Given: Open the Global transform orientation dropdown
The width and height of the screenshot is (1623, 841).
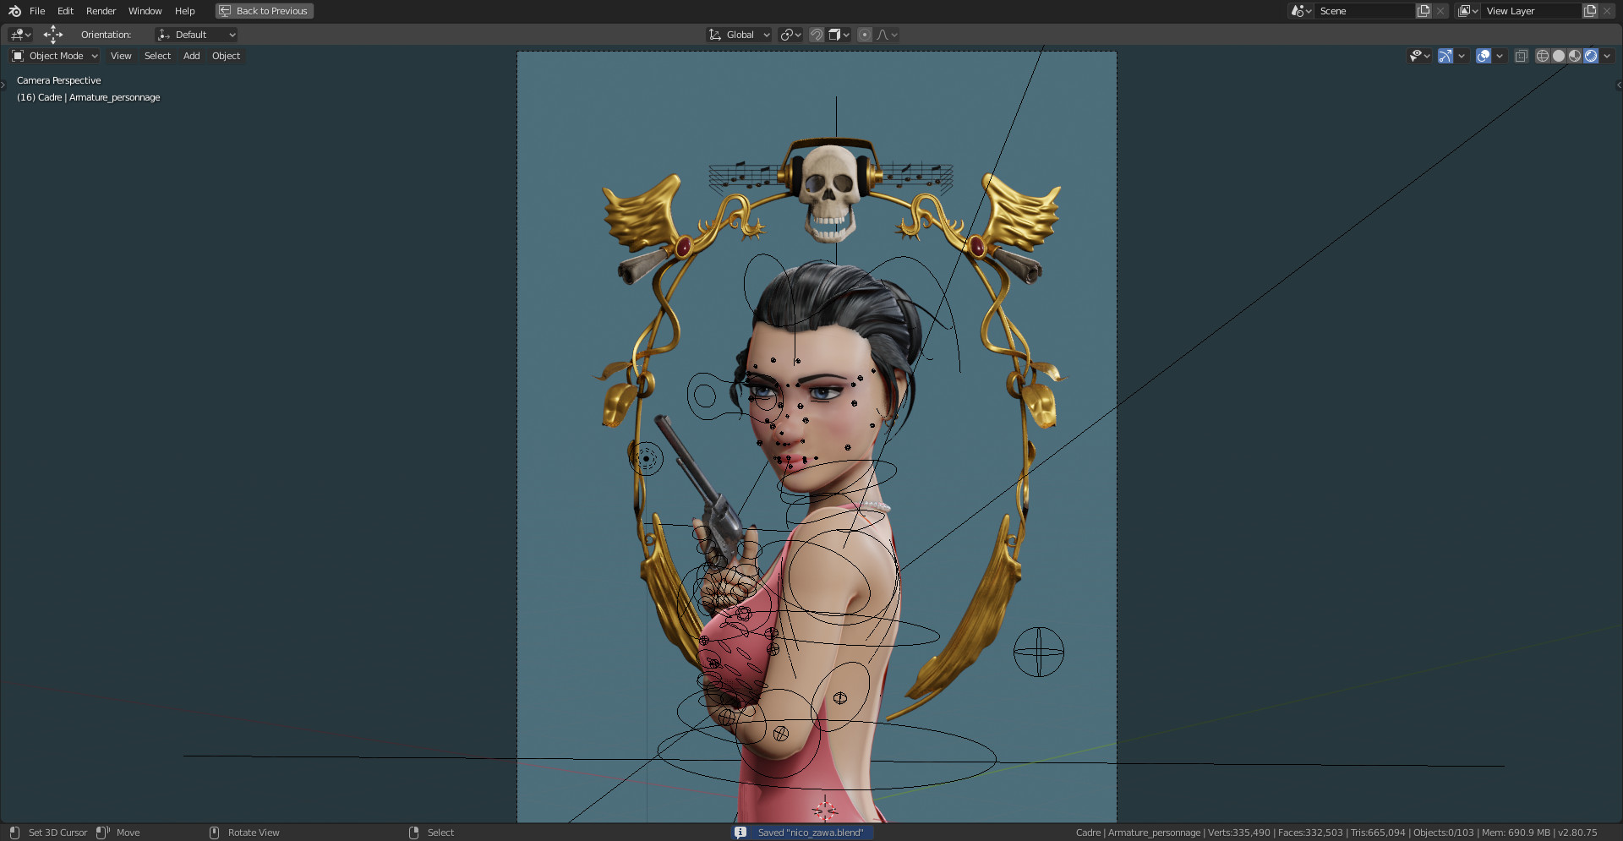Looking at the screenshot, I should [x=739, y=35].
